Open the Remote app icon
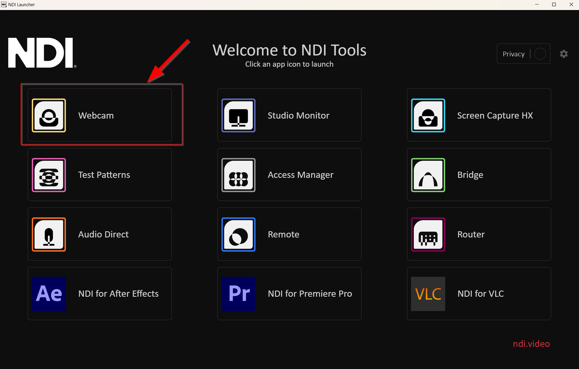 [238, 234]
